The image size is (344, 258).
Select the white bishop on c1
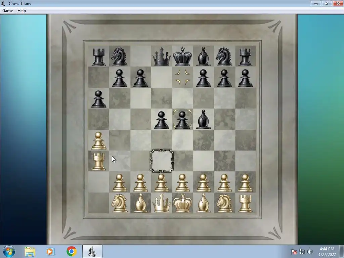tap(140, 203)
